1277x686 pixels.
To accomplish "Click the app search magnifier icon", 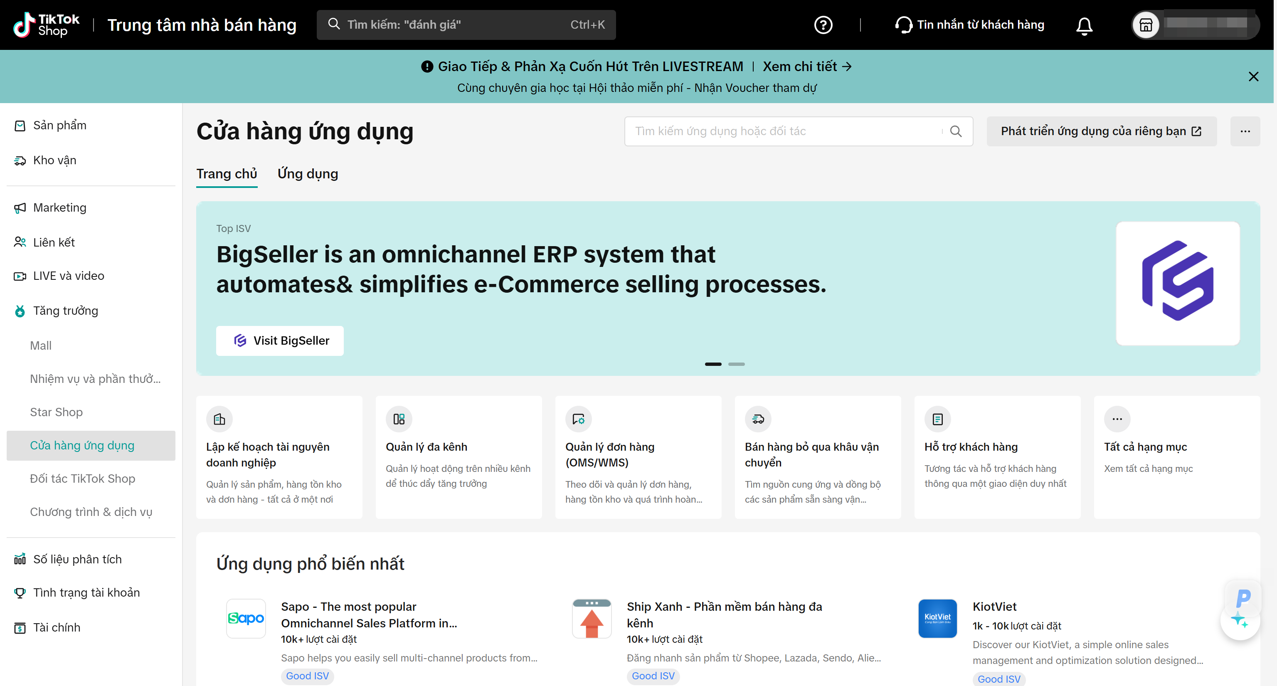I will (955, 131).
